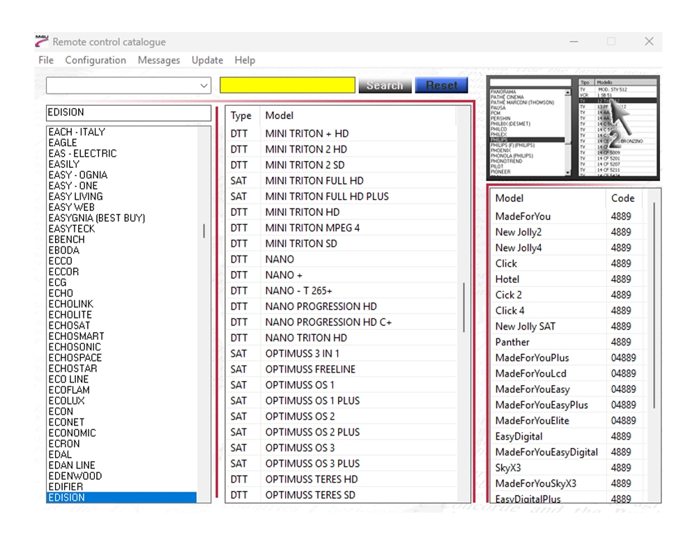Select the New Jolly SAT remote row
The image size is (697, 544).
pyautogui.click(x=526, y=327)
